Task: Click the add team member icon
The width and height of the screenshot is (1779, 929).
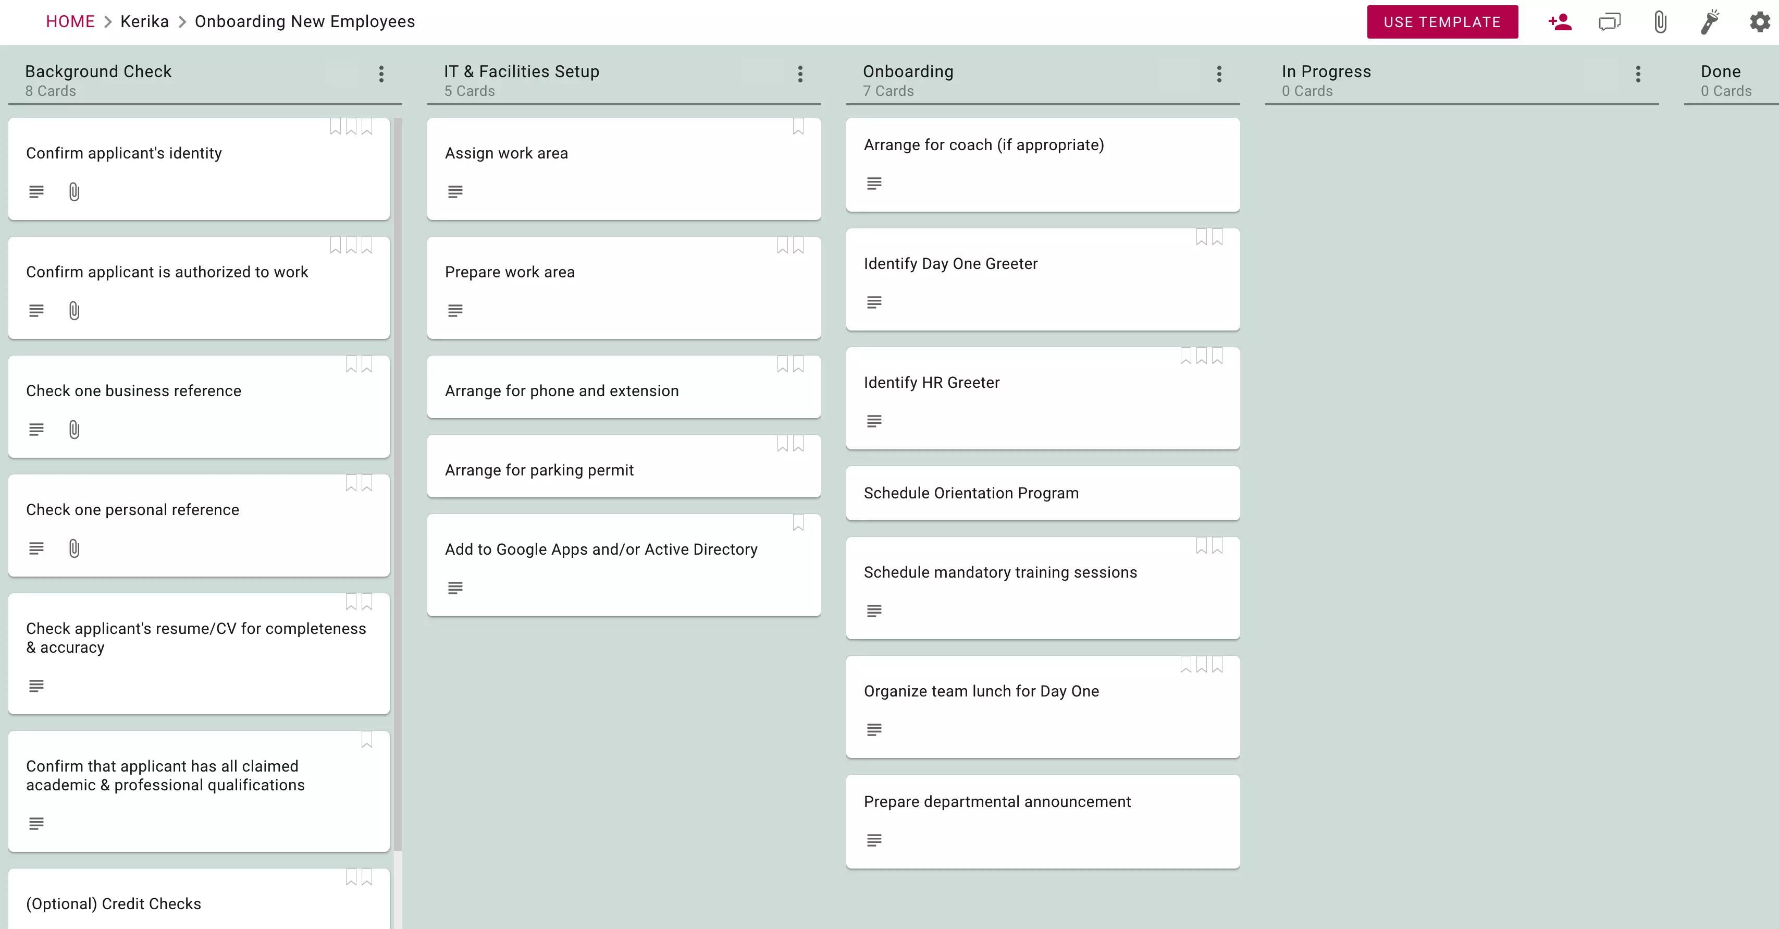Action: pyautogui.click(x=1560, y=22)
